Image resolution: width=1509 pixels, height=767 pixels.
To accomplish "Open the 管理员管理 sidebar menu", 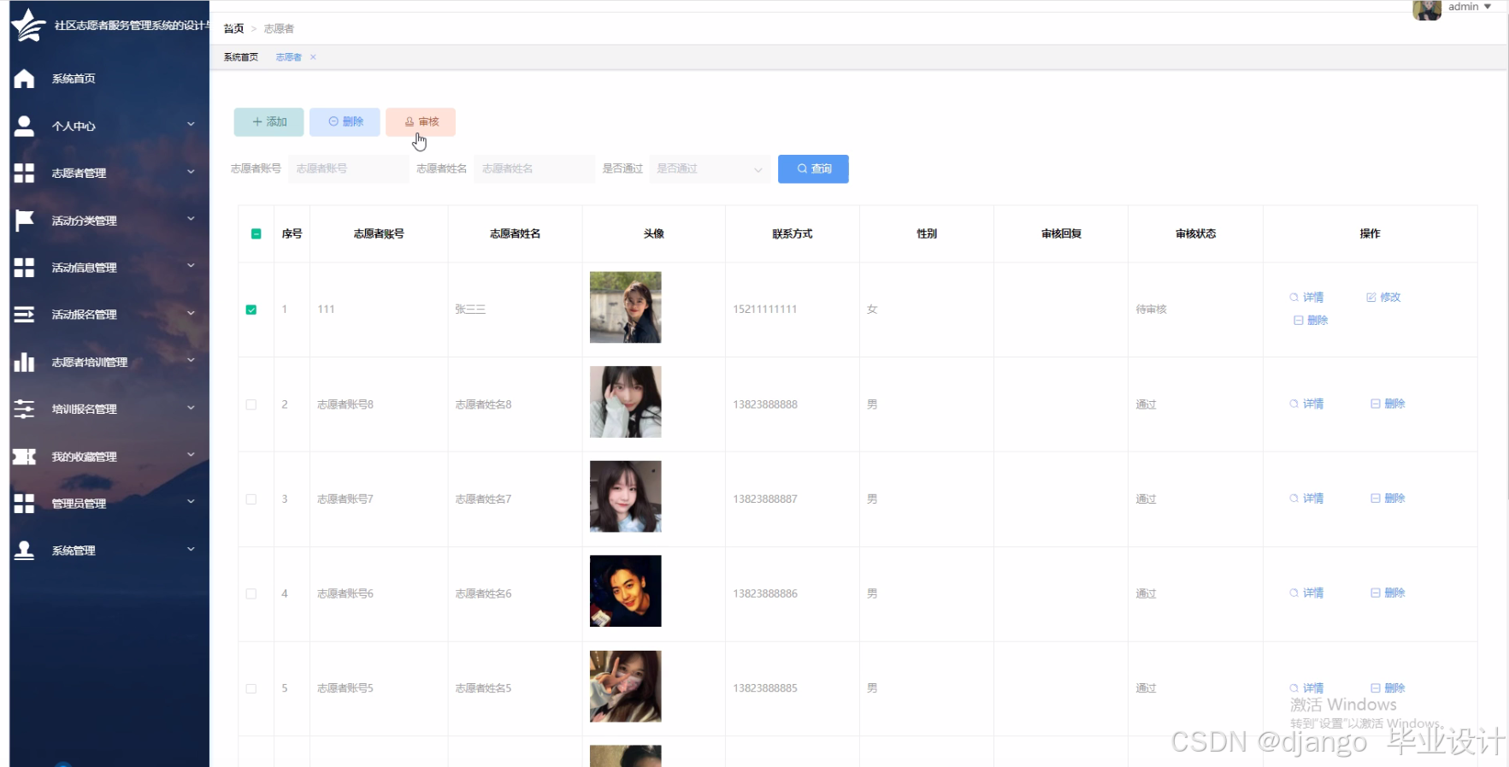I will click(x=109, y=504).
